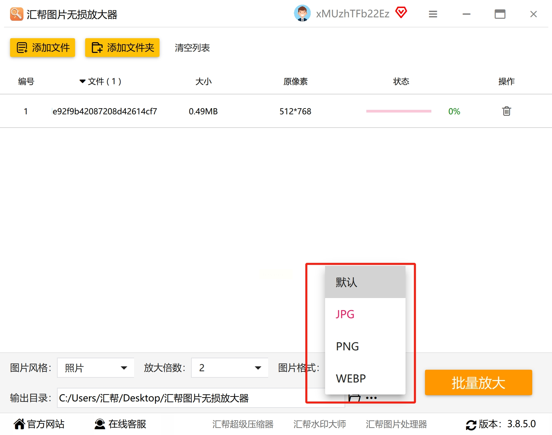
Task: Open 在线客服 support icon
Action: tap(100, 424)
